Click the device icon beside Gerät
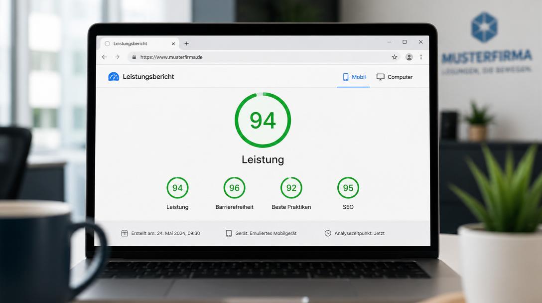 click(229, 233)
